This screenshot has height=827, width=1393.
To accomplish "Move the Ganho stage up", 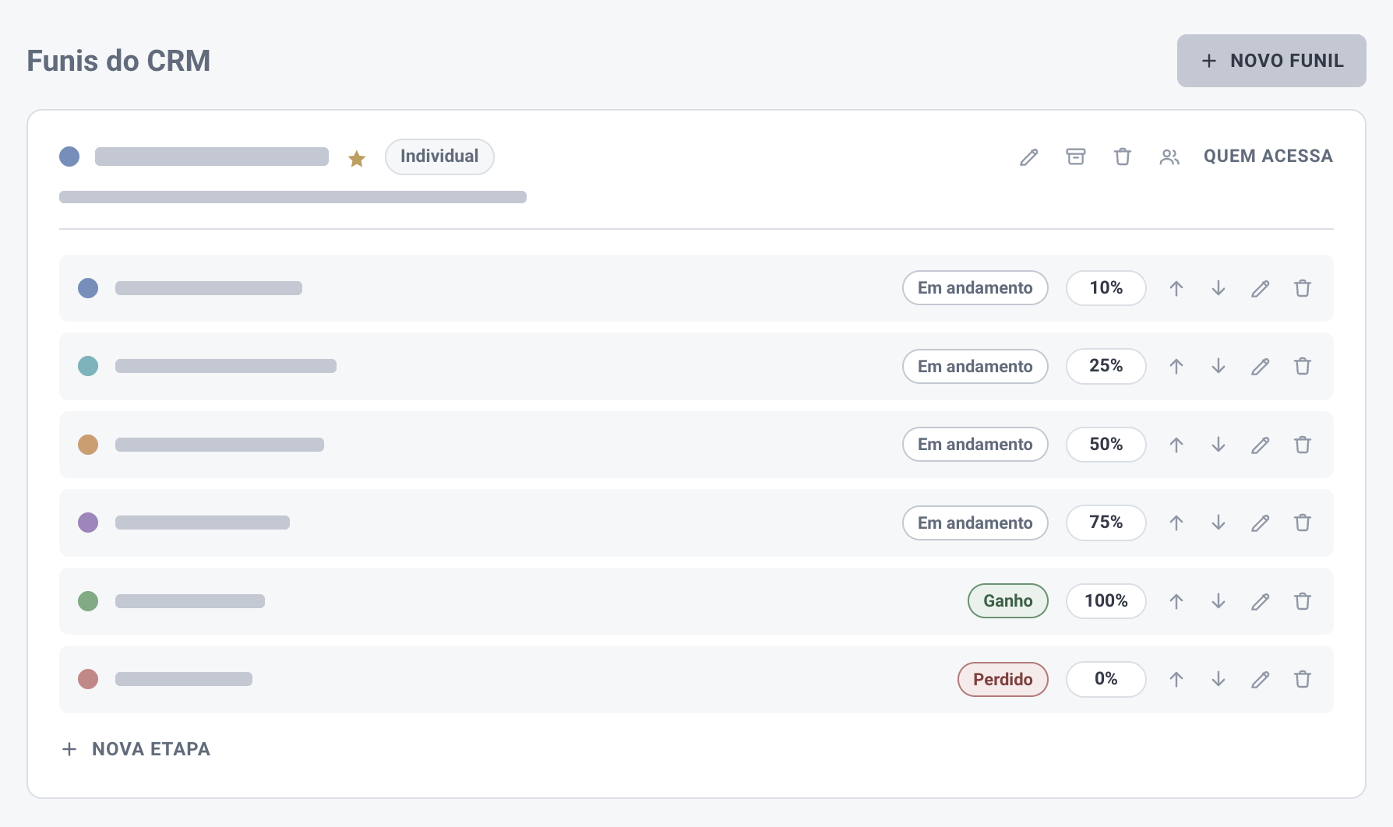I will [x=1176, y=601].
